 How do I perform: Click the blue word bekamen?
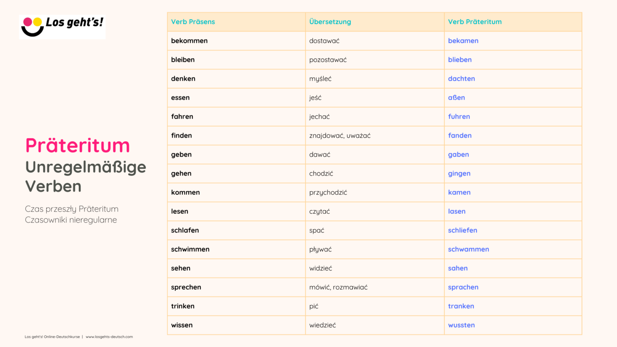point(463,41)
